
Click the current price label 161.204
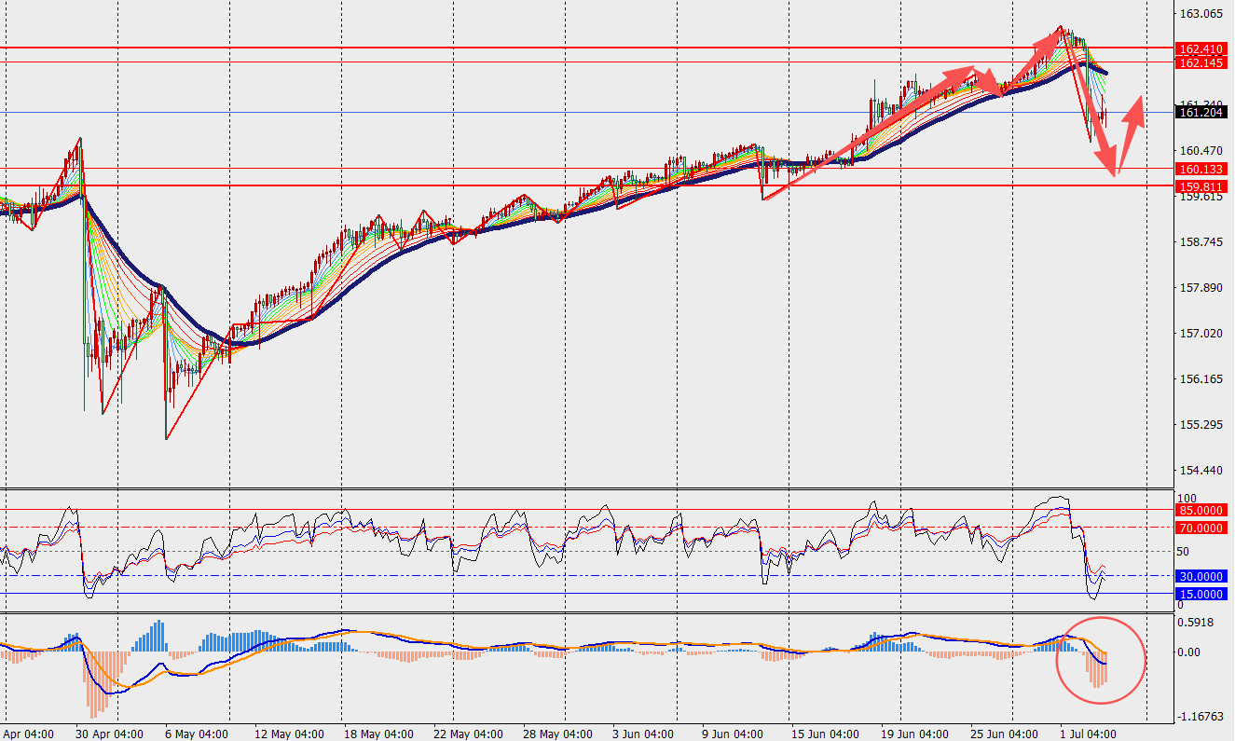[x=1201, y=113]
